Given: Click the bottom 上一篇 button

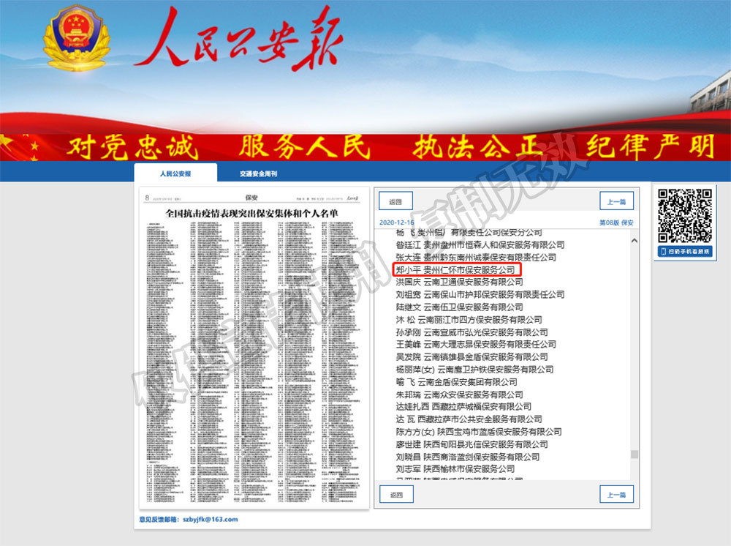Looking at the screenshot, I should (x=616, y=494).
